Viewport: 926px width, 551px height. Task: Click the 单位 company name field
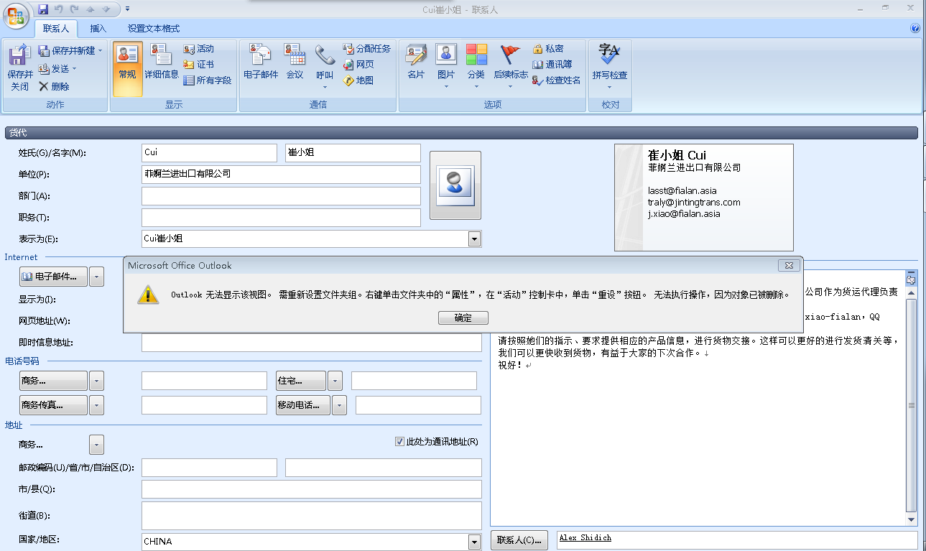click(x=281, y=175)
